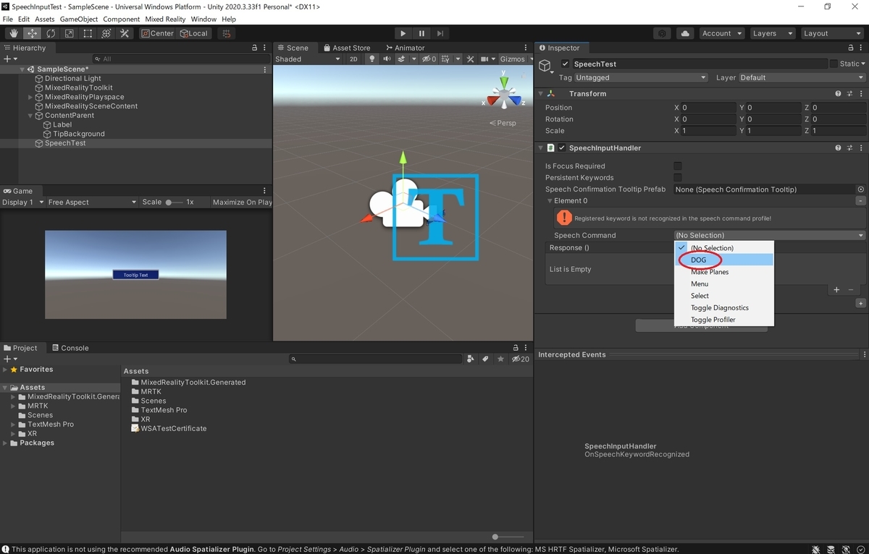Screen dimensions: 869x554
Task: Toggle scene audio speaker icon
Action: (387, 59)
